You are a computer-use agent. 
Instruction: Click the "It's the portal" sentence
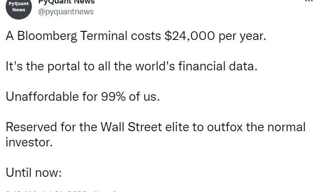(132, 66)
